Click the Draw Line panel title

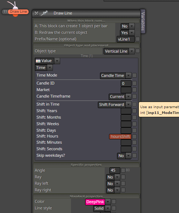coord(63,13)
